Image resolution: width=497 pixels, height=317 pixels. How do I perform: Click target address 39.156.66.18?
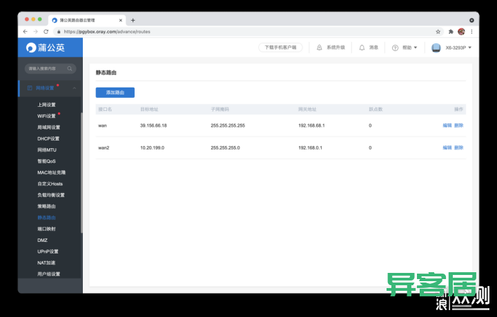click(x=153, y=125)
